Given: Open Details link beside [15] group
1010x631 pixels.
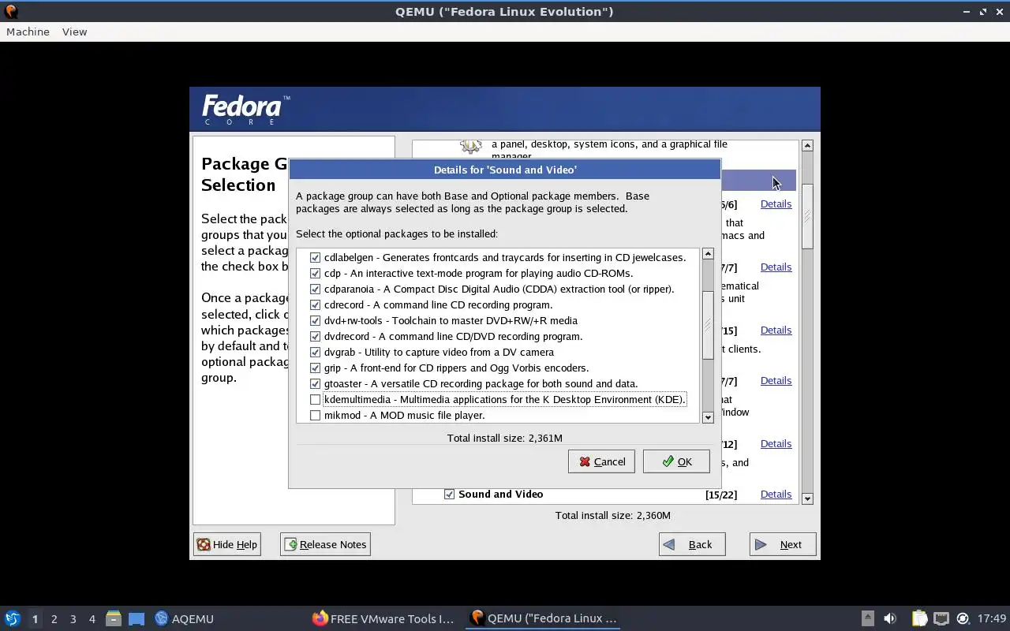Looking at the screenshot, I should (776, 330).
